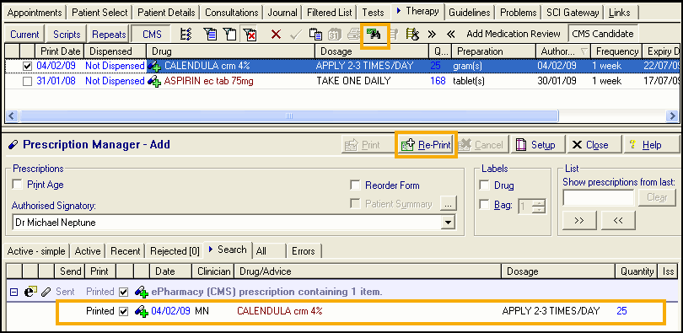Viewport: 683px width, 333px height.
Task: Click the copy item toolbar icon
Action: (315, 34)
